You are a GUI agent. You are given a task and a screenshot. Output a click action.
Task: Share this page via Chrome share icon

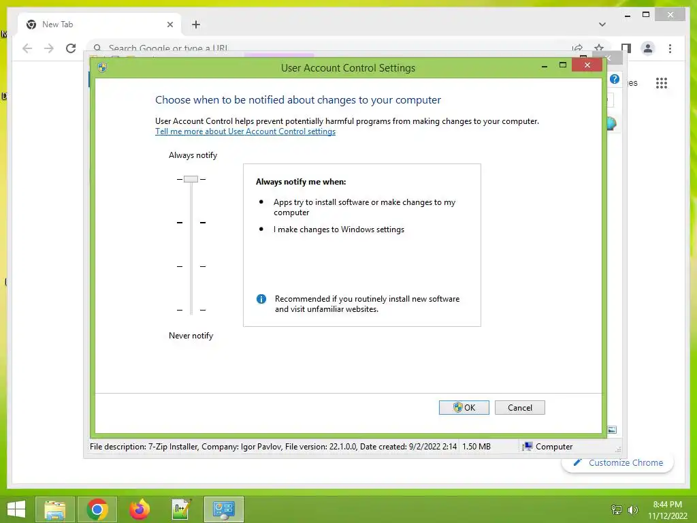click(577, 48)
